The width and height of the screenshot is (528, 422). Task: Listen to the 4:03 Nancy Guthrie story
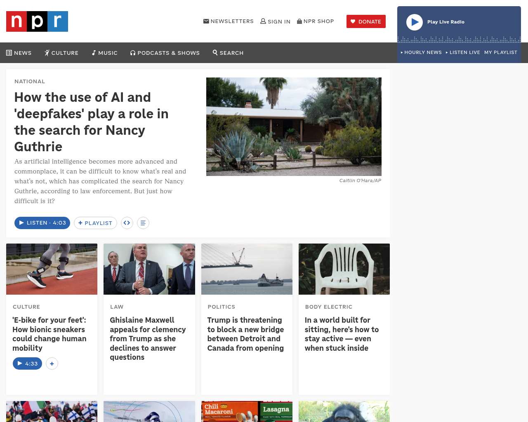pos(42,223)
